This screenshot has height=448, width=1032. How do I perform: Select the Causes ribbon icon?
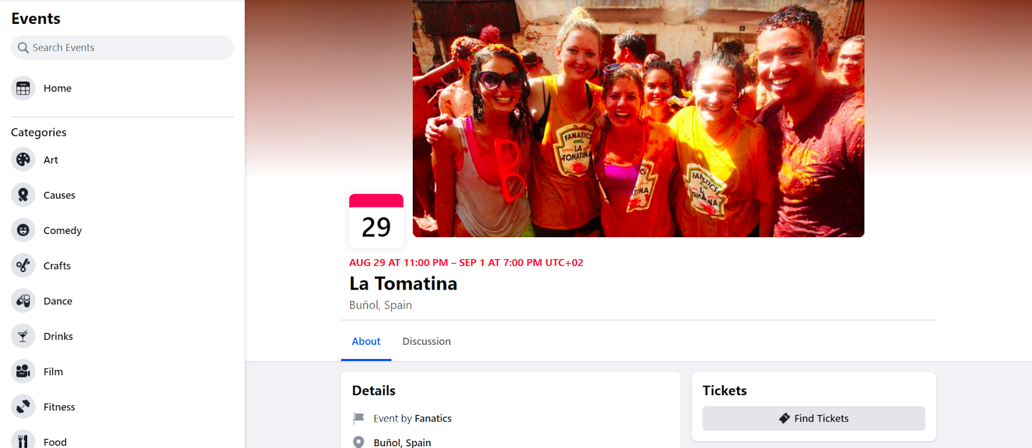[x=23, y=195]
